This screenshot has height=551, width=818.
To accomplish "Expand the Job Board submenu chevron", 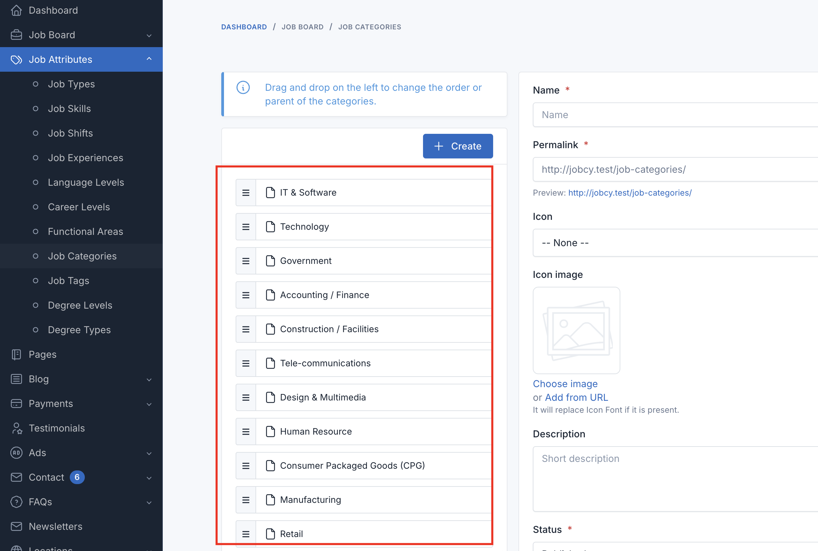I will (149, 36).
